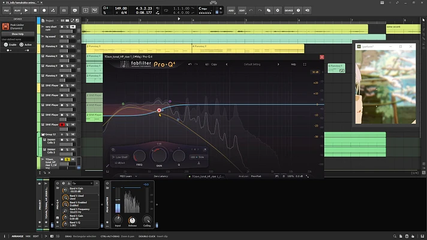Screen dimensions: 427x240
Task: Select the purple EQ band node
Action: coord(170,101)
